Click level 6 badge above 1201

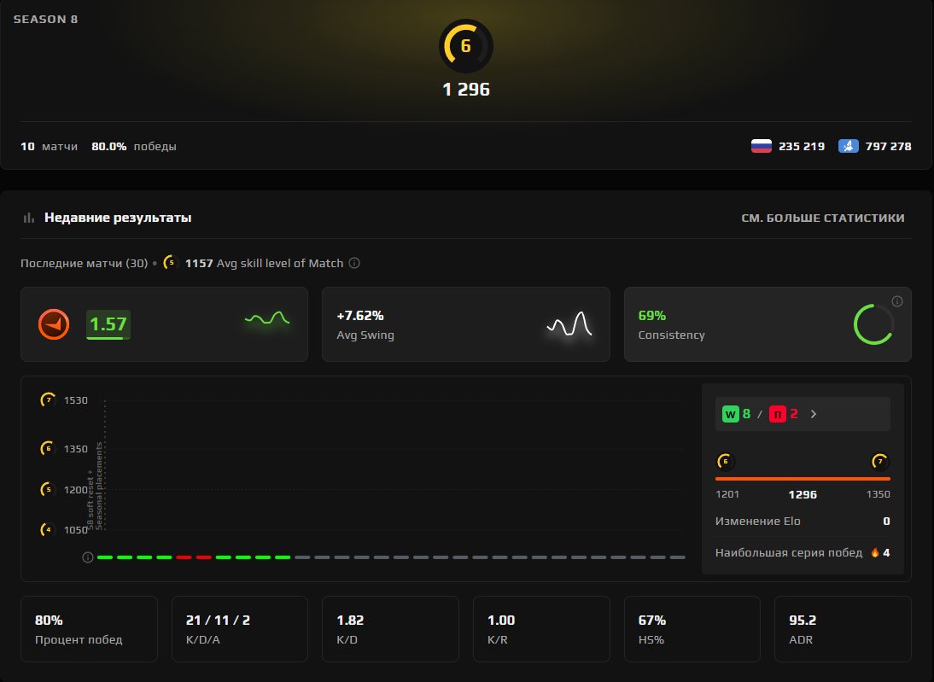pyautogui.click(x=725, y=461)
